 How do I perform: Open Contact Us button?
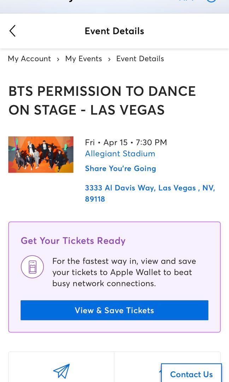(x=191, y=374)
